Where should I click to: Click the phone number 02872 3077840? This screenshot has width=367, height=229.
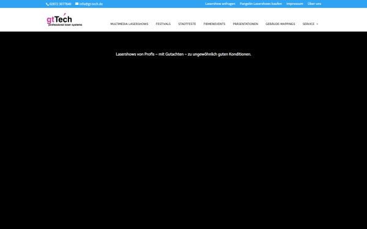[61, 4]
